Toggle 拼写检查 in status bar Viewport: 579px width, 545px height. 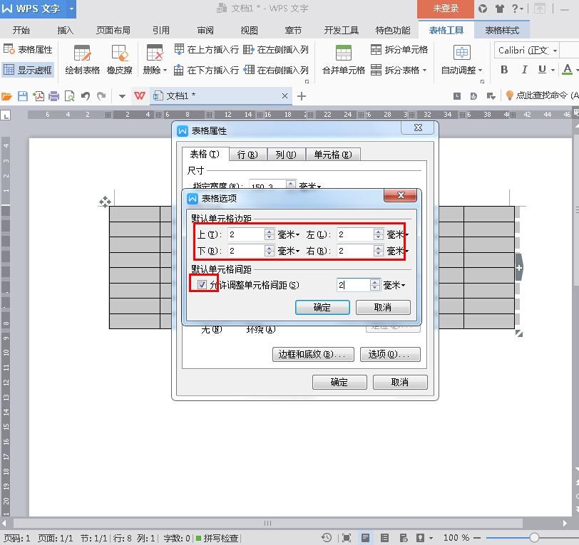click(x=217, y=539)
